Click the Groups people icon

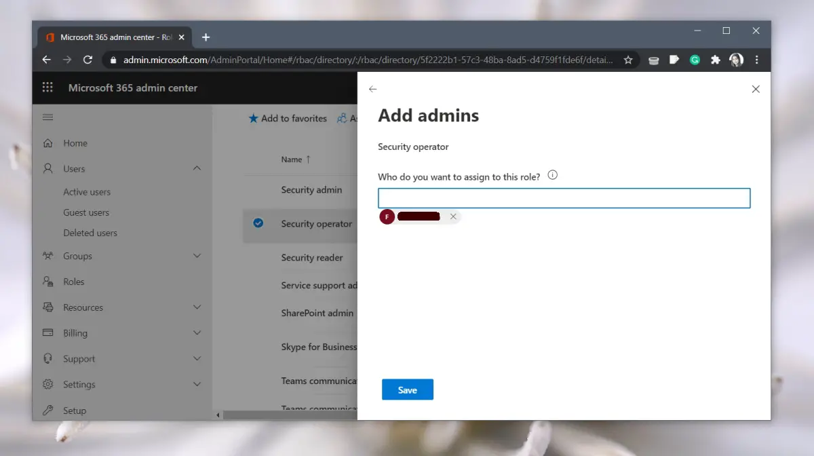coord(47,256)
